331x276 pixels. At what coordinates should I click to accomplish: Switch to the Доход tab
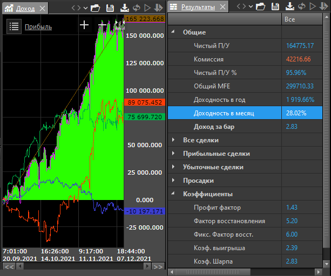(25, 9)
